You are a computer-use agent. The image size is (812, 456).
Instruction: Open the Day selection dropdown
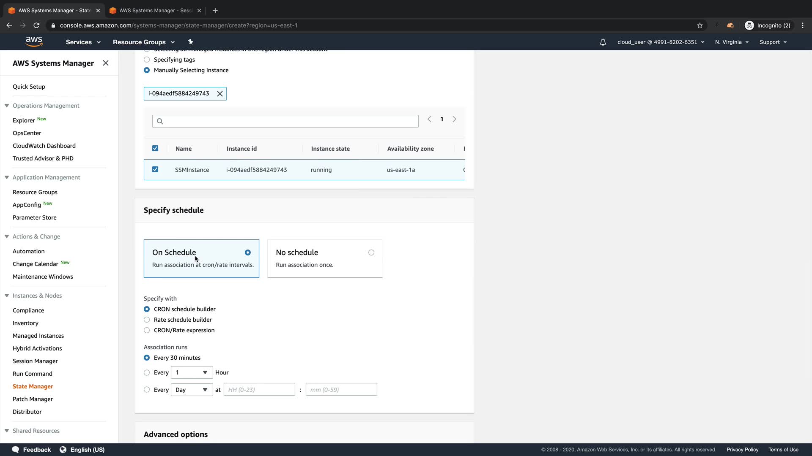[192, 390]
